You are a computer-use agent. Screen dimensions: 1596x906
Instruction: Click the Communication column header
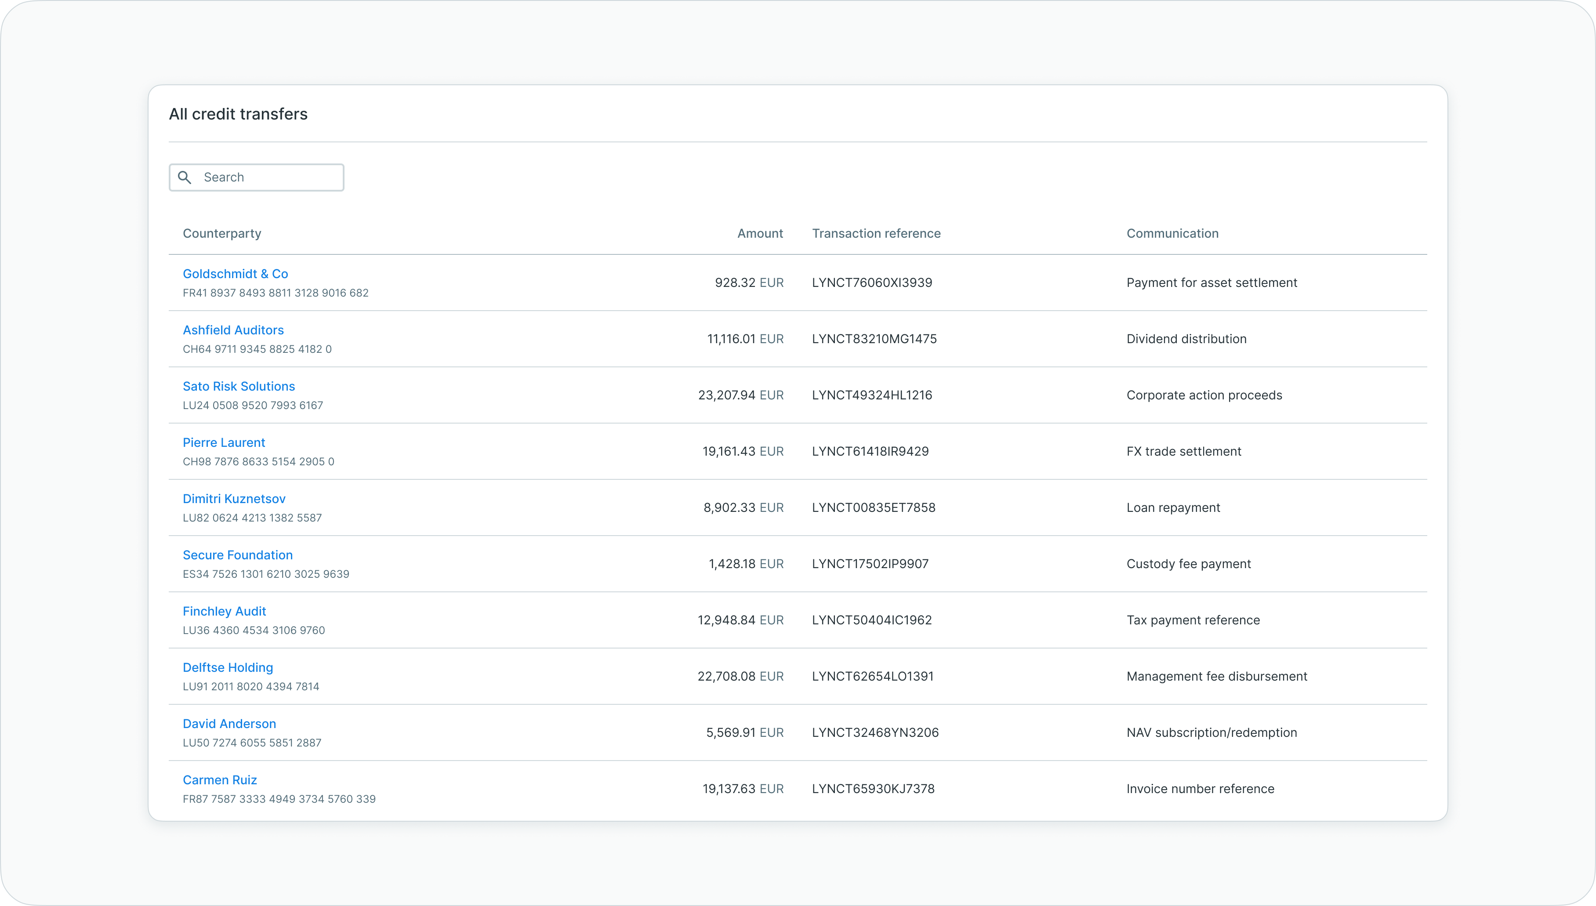click(x=1172, y=233)
